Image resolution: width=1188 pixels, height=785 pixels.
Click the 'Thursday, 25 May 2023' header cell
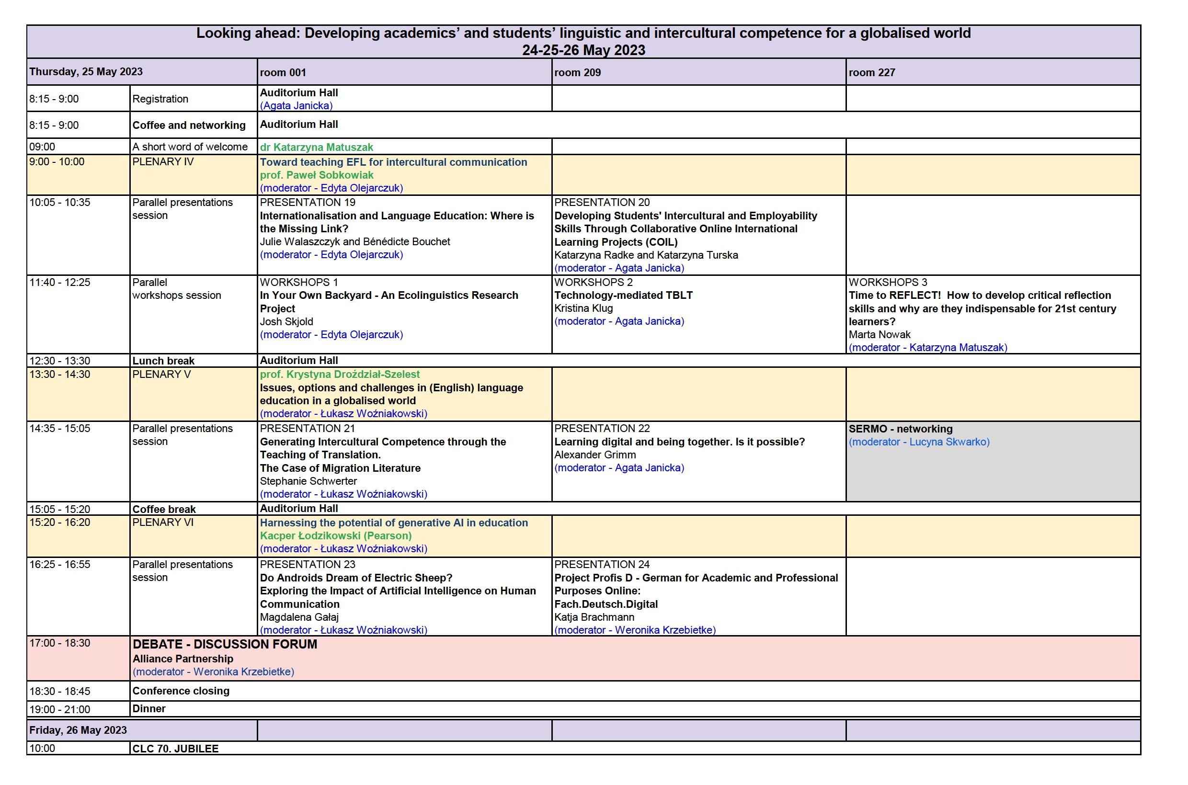tap(142, 71)
